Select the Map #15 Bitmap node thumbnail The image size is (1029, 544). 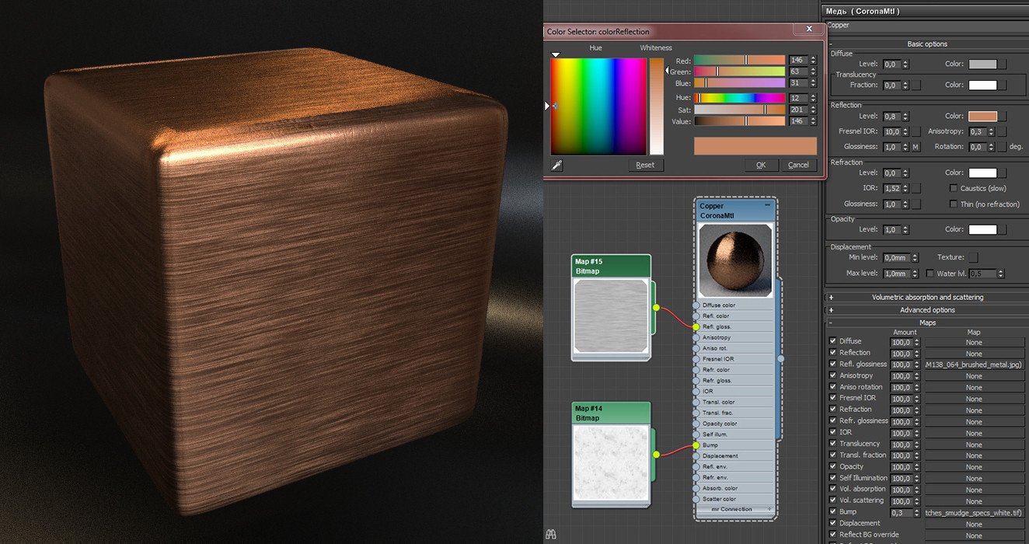coord(611,308)
